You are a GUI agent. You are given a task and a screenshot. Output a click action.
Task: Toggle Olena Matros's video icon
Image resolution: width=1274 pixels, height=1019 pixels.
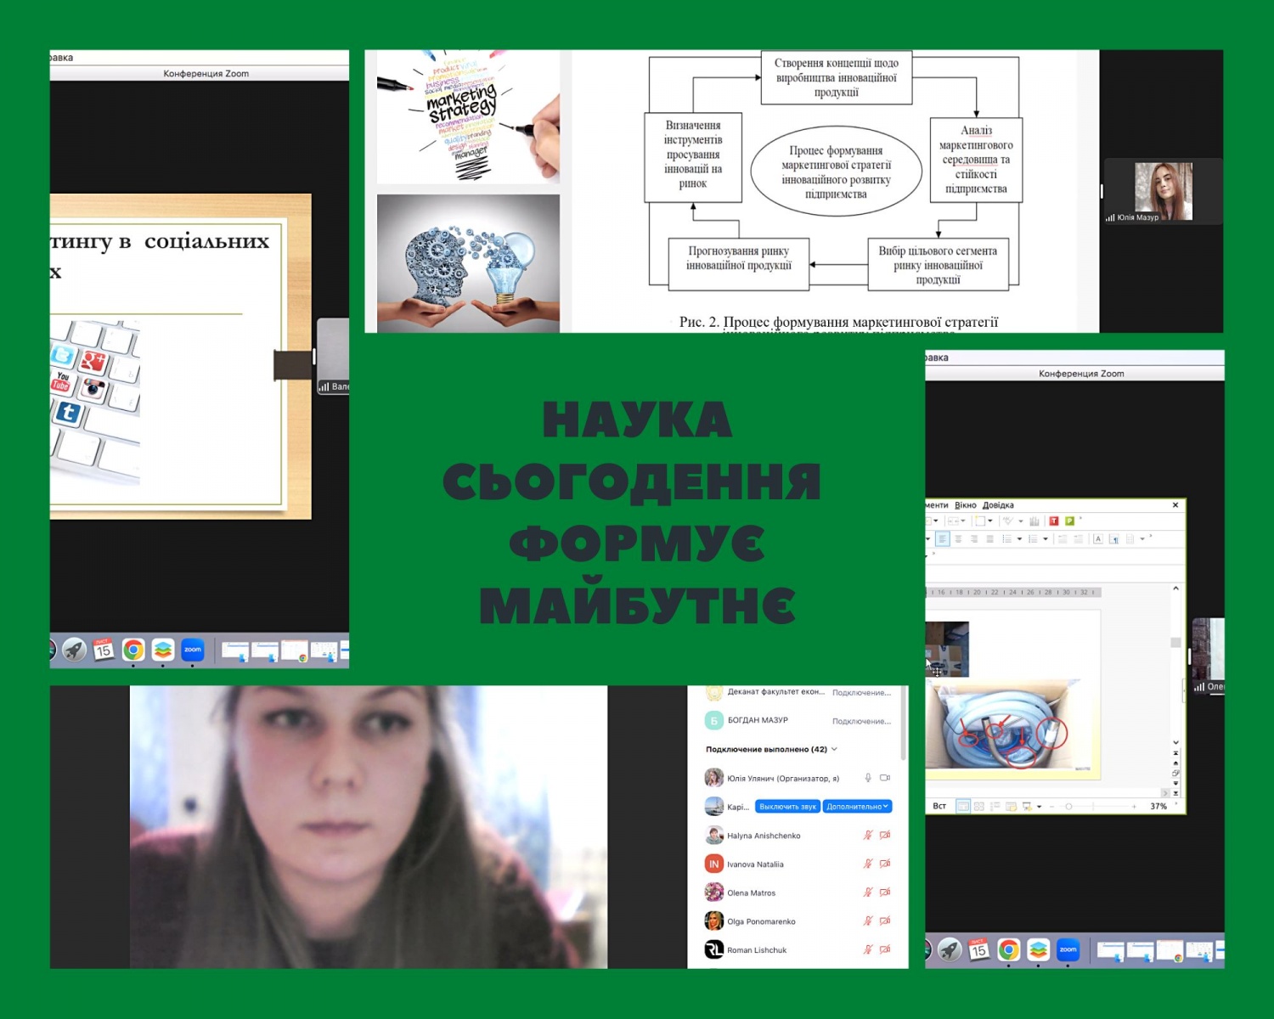[x=885, y=892]
